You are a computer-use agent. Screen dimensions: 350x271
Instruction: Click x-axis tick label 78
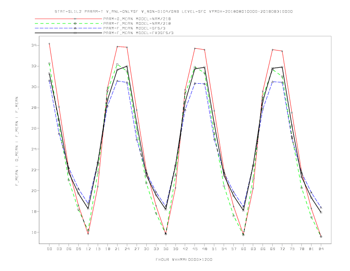click(302, 249)
